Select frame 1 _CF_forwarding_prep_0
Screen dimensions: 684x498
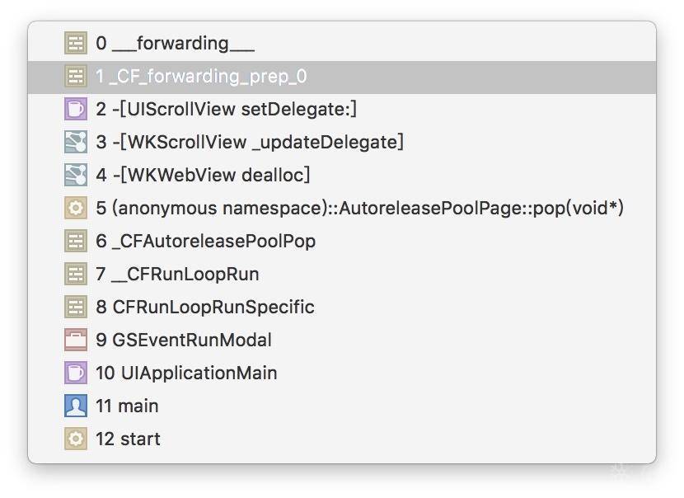(201, 77)
